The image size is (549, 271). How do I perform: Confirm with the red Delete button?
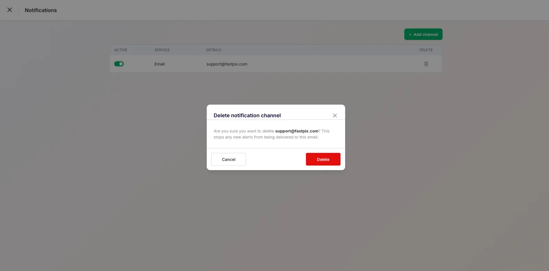323,159
